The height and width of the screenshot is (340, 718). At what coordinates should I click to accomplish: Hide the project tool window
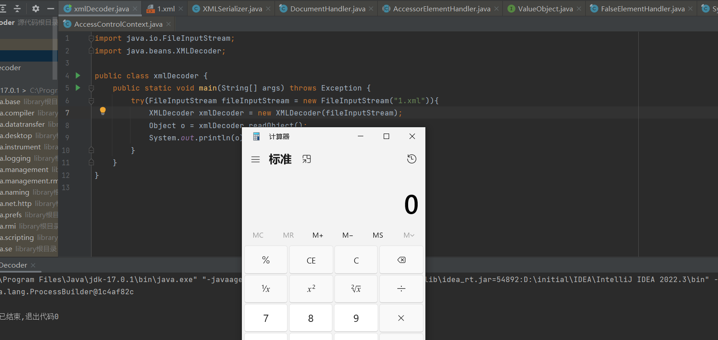coord(51,9)
